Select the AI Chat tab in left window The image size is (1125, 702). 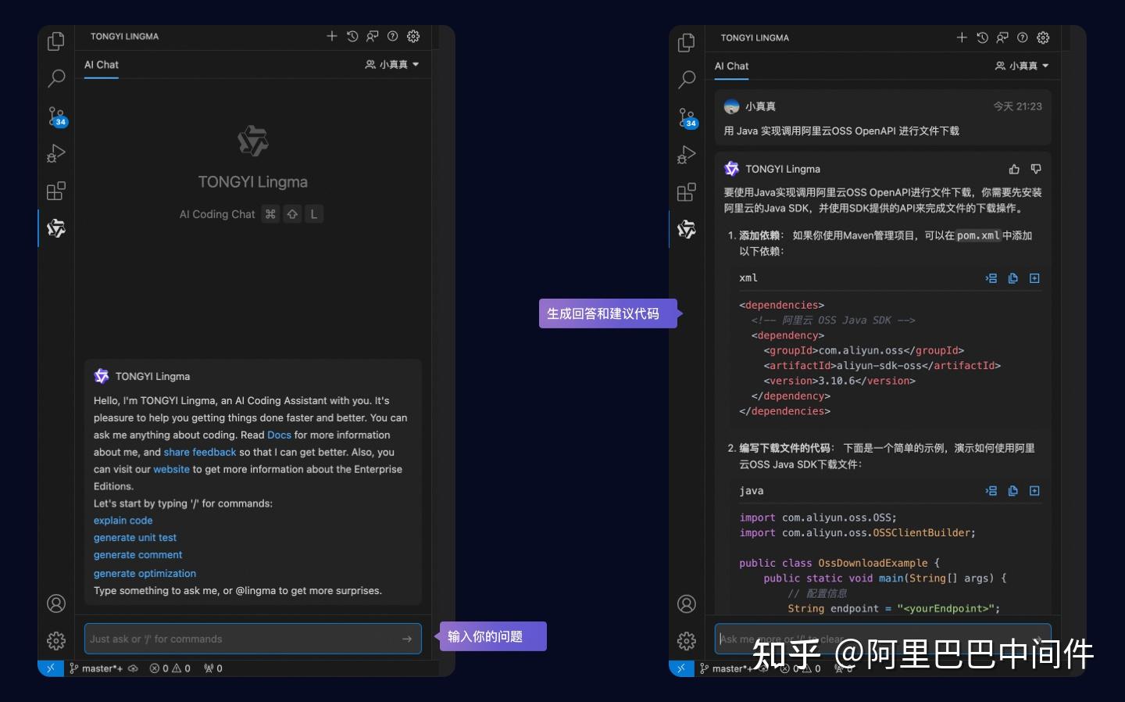click(x=102, y=65)
